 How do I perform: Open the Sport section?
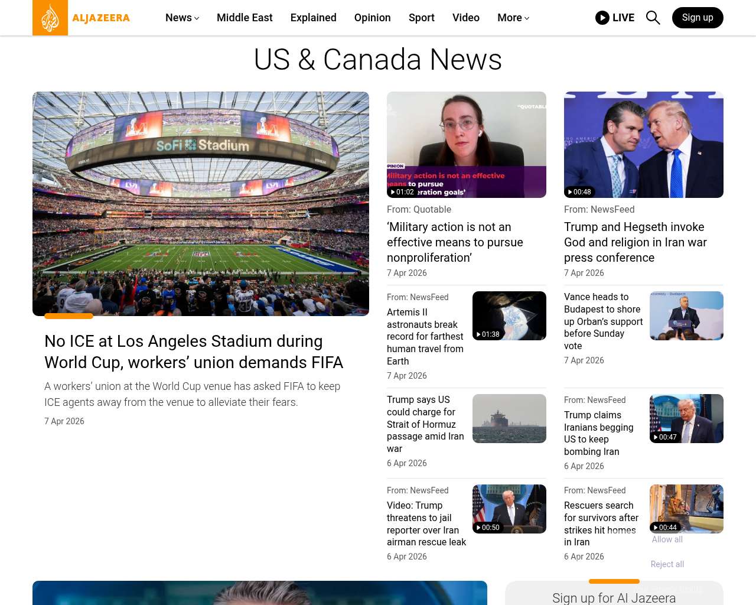422,18
